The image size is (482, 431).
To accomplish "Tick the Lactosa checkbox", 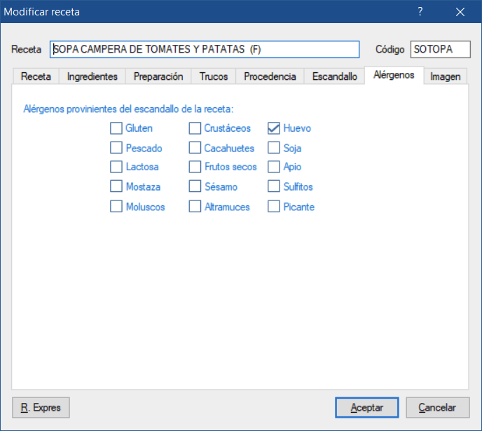I will tap(116, 167).
